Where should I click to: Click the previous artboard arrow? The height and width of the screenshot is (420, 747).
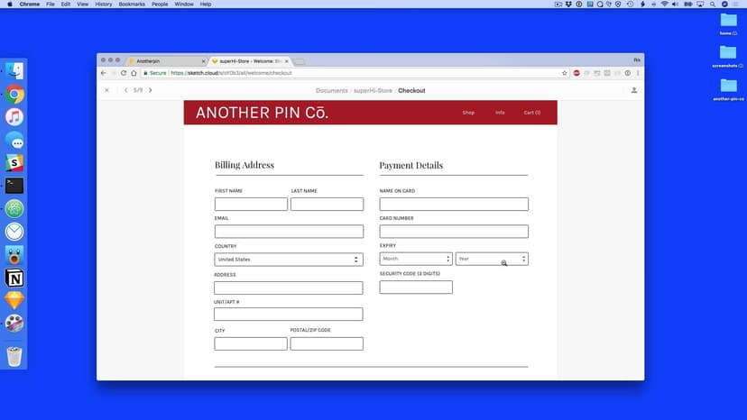(x=125, y=90)
